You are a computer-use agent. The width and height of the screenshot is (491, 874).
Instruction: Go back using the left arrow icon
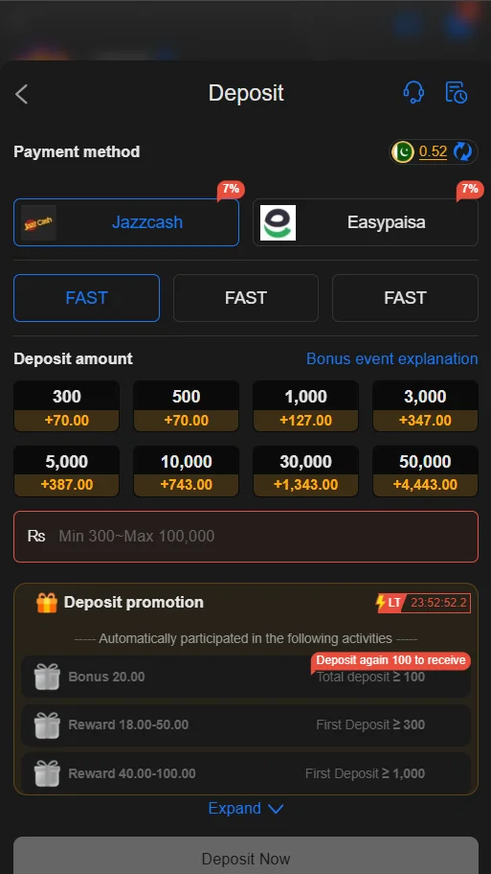click(x=22, y=94)
